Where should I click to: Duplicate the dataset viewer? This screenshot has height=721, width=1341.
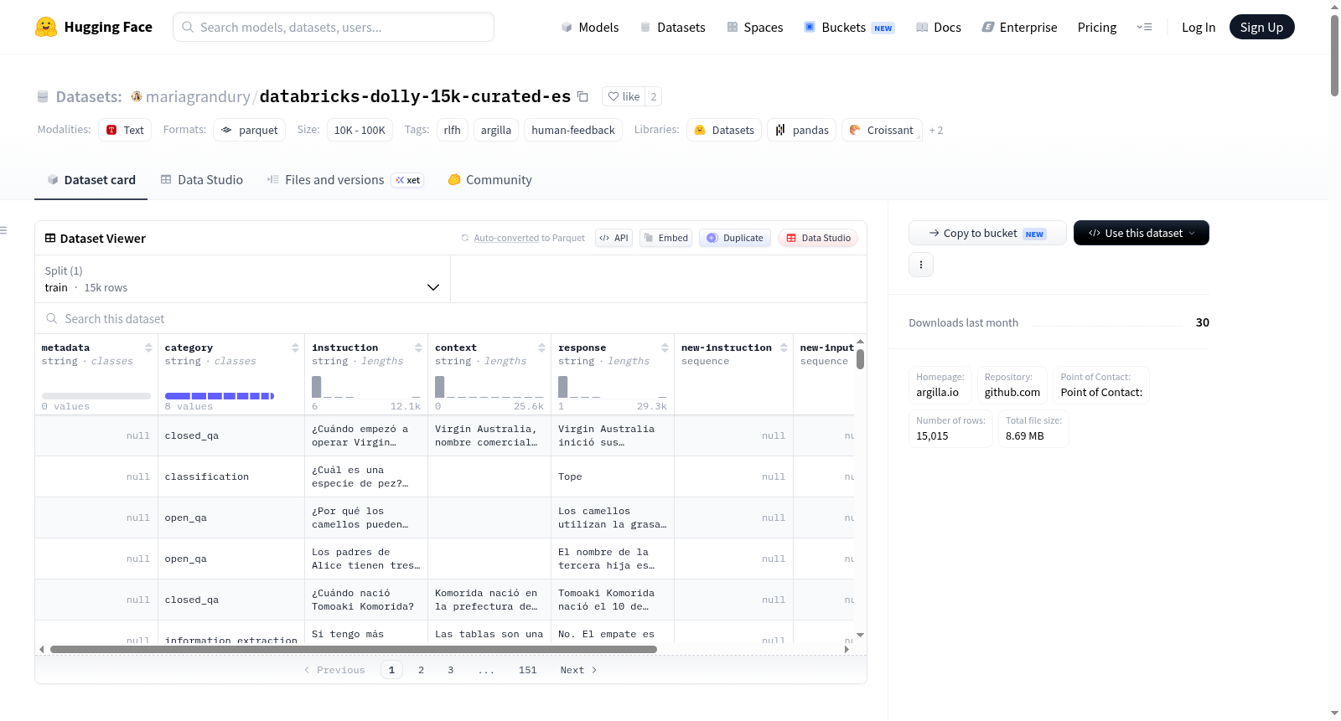pos(735,238)
